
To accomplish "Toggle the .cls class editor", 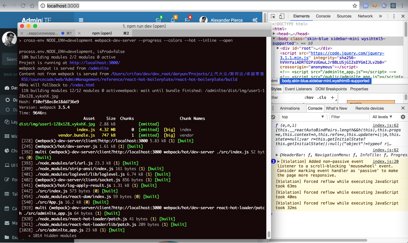I will (x=322, y=98).
